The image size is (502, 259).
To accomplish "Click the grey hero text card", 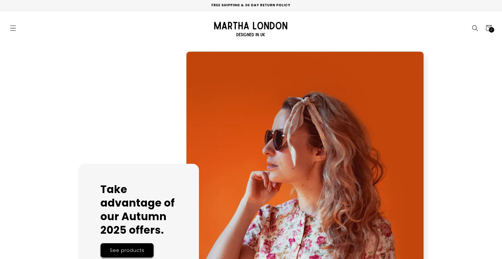I will pyautogui.click(x=139, y=212).
